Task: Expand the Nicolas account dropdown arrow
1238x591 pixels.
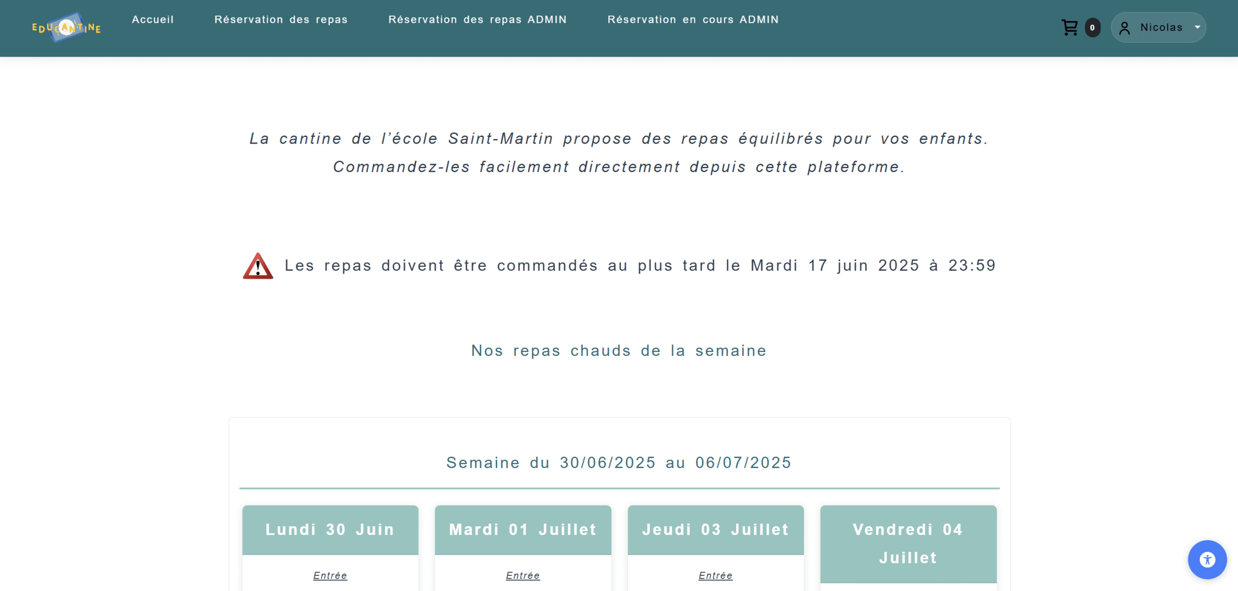Action: pos(1197,28)
